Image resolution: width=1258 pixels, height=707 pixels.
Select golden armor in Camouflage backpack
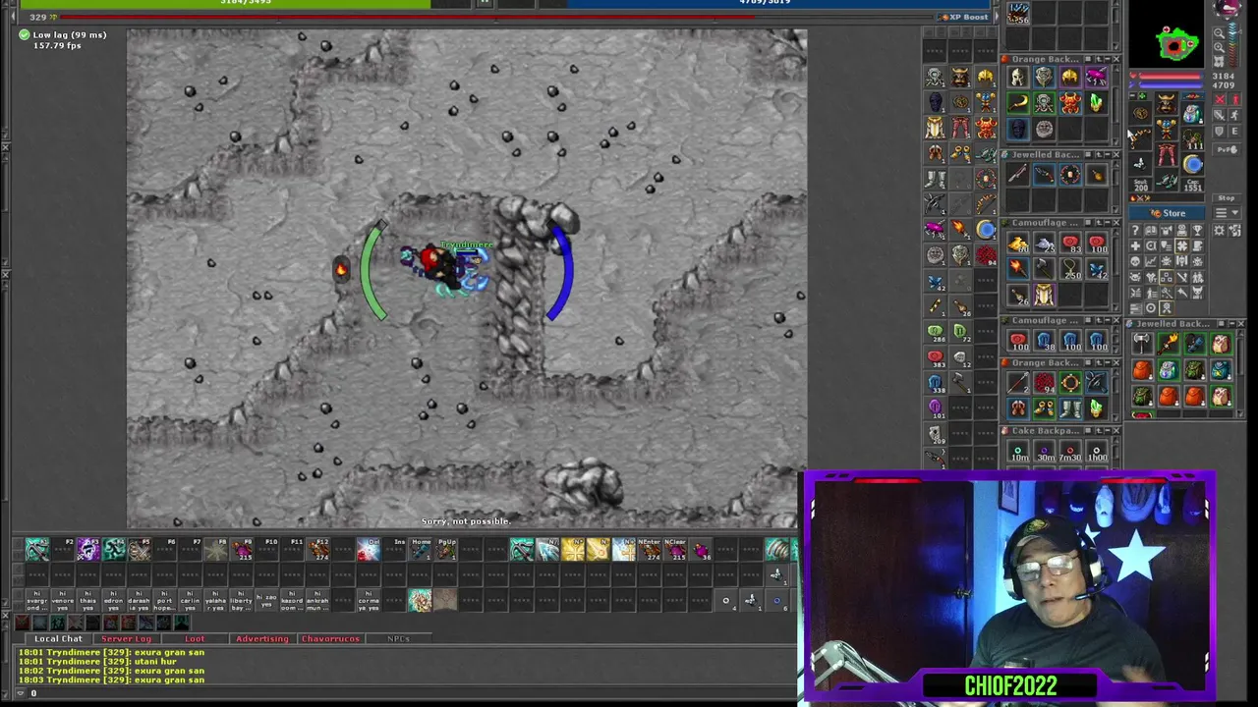[x=1044, y=295]
